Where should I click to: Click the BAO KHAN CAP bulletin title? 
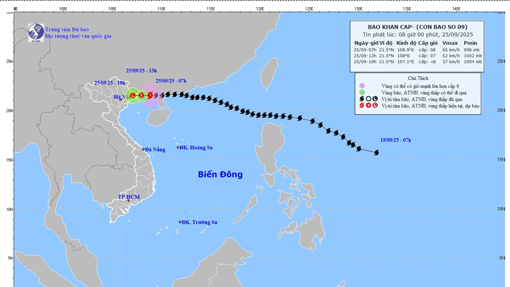click(417, 26)
